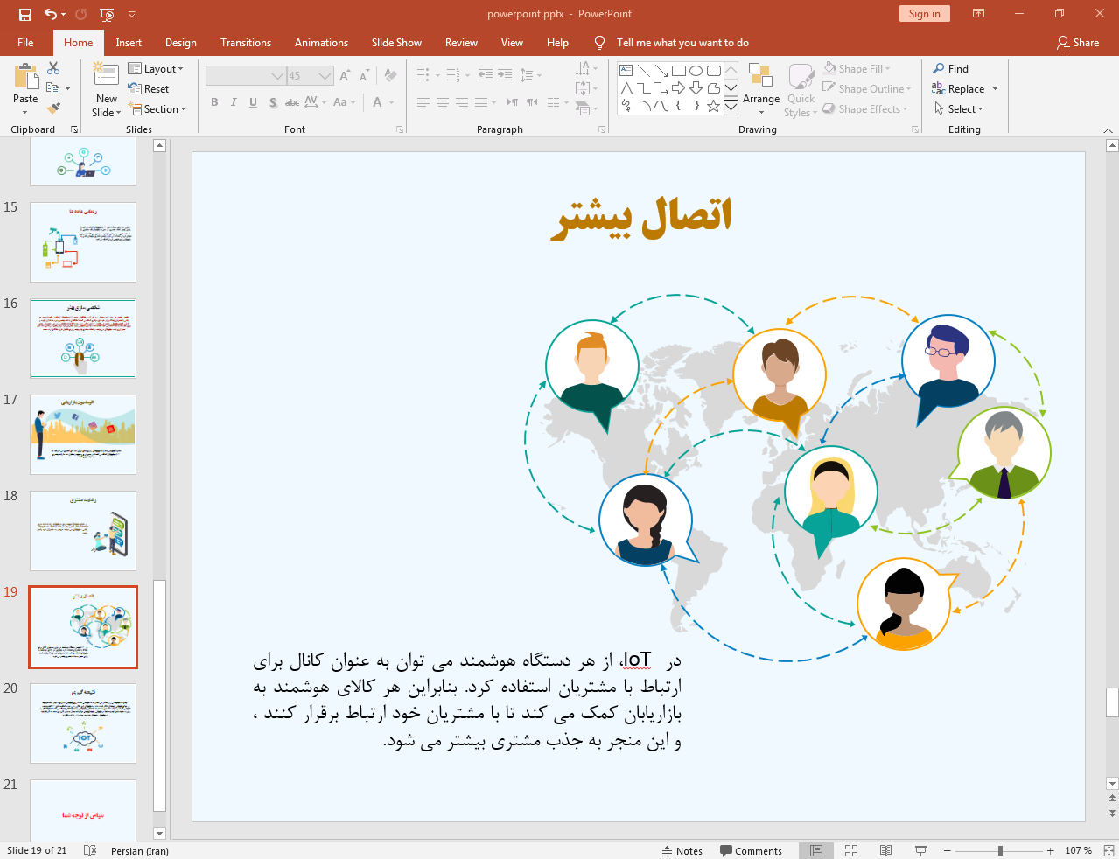Toggle text Shadow formatting
The width and height of the screenshot is (1119, 859).
coord(273,102)
